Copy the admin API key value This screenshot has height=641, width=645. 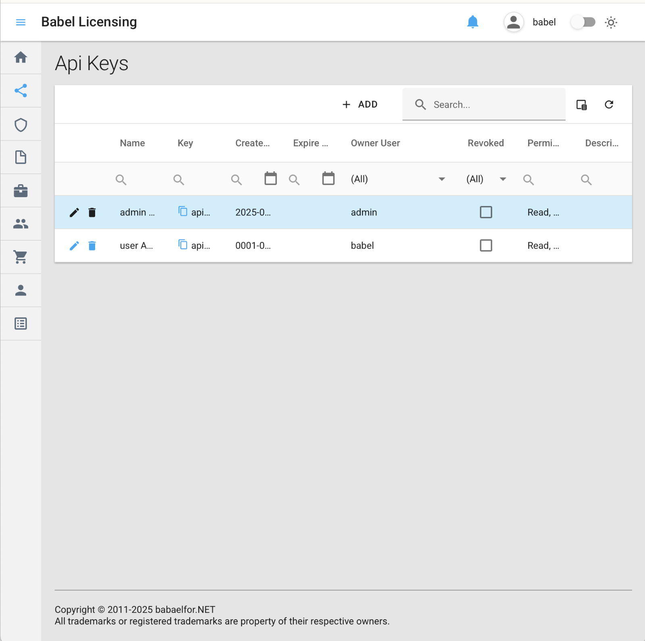tap(183, 211)
